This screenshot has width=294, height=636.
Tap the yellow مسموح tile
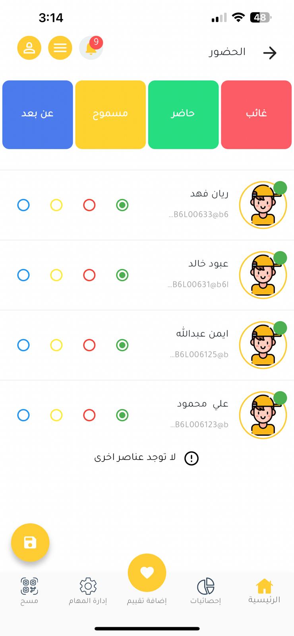pyautogui.click(x=110, y=114)
